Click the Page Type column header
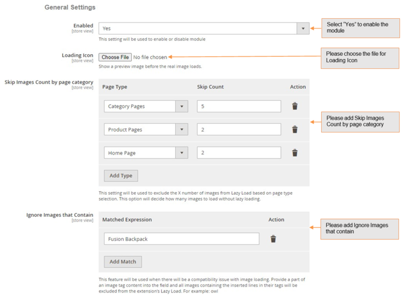 [x=114, y=87]
